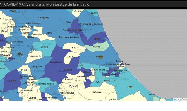Click the orange marker beside Palmera
The height and width of the screenshot is (111, 187).
tap(116, 69)
